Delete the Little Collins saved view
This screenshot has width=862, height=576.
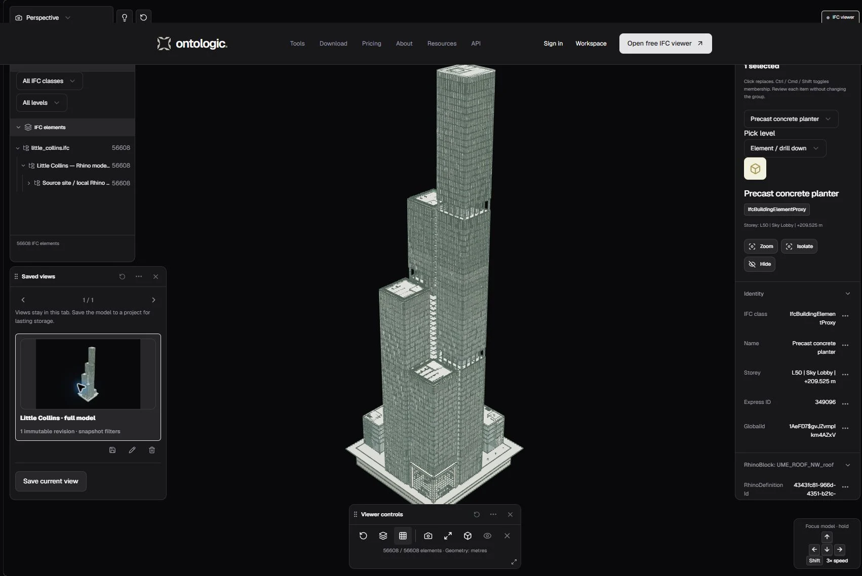click(x=152, y=450)
